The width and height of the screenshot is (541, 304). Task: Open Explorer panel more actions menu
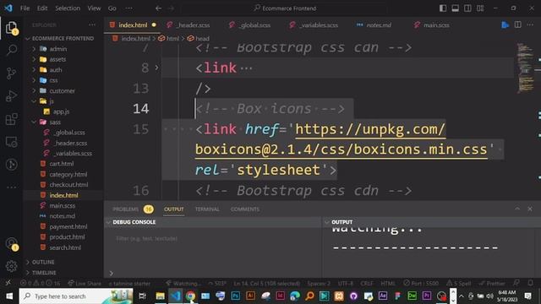click(92, 24)
